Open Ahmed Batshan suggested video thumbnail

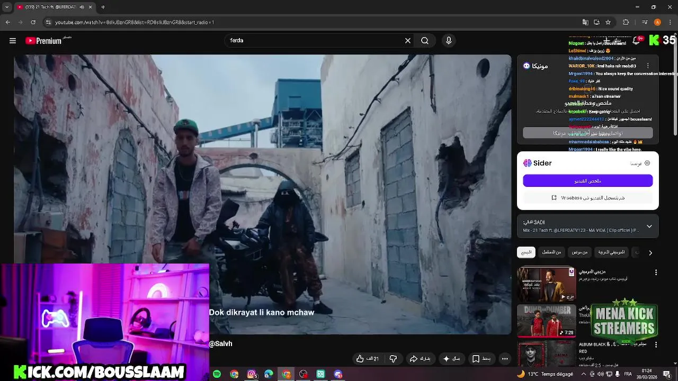[546, 284]
